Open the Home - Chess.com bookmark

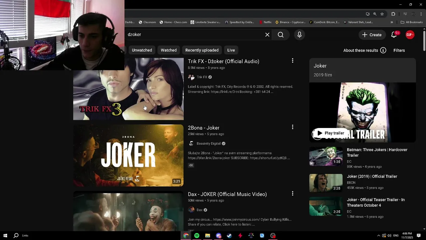click(173, 22)
